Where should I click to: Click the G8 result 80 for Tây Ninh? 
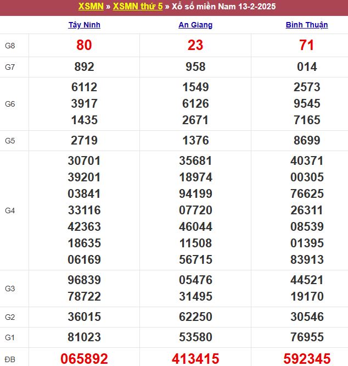point(84,45)
